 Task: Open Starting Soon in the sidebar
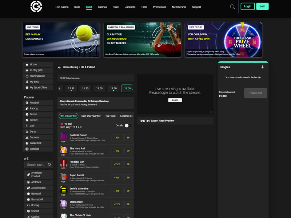(x=37, y=76)
